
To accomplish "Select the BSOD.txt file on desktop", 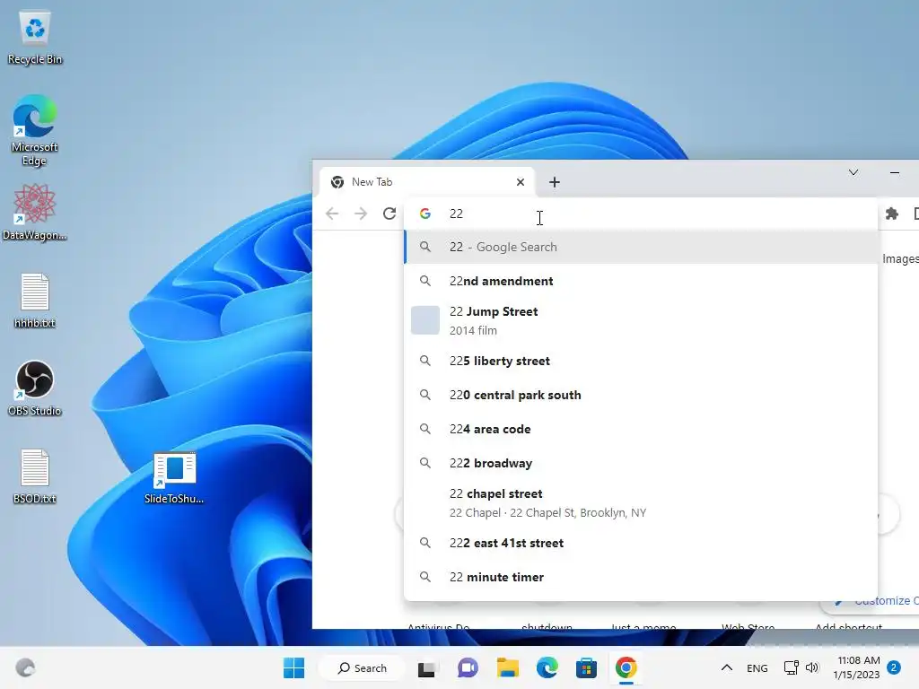I will [35, 476].
